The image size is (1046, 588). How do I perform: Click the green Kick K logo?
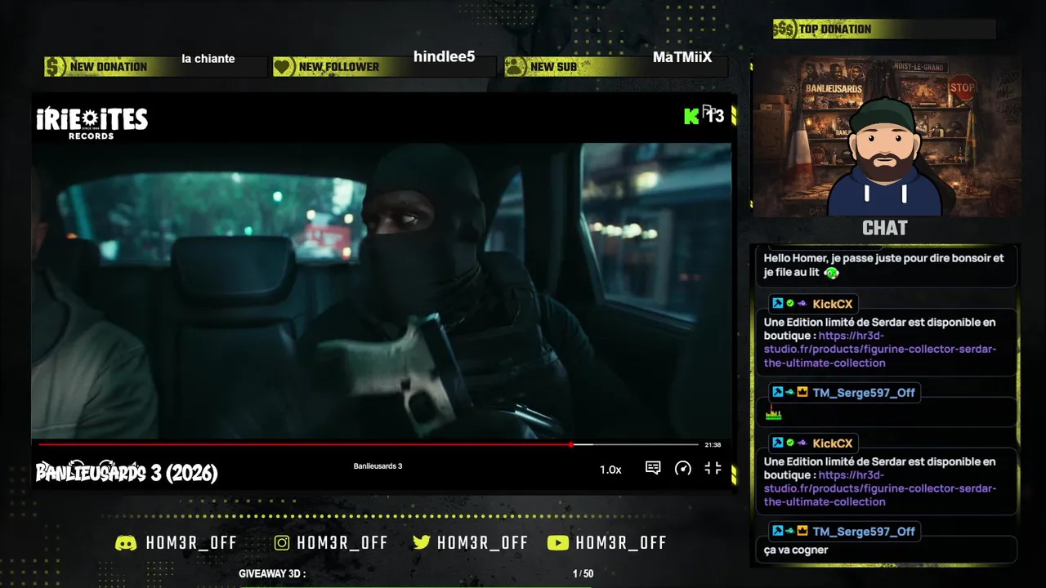pyautogui.click(x=691, y=116)
